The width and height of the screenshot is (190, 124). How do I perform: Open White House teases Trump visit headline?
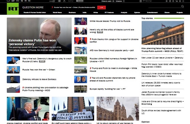(x=110, y=21)
